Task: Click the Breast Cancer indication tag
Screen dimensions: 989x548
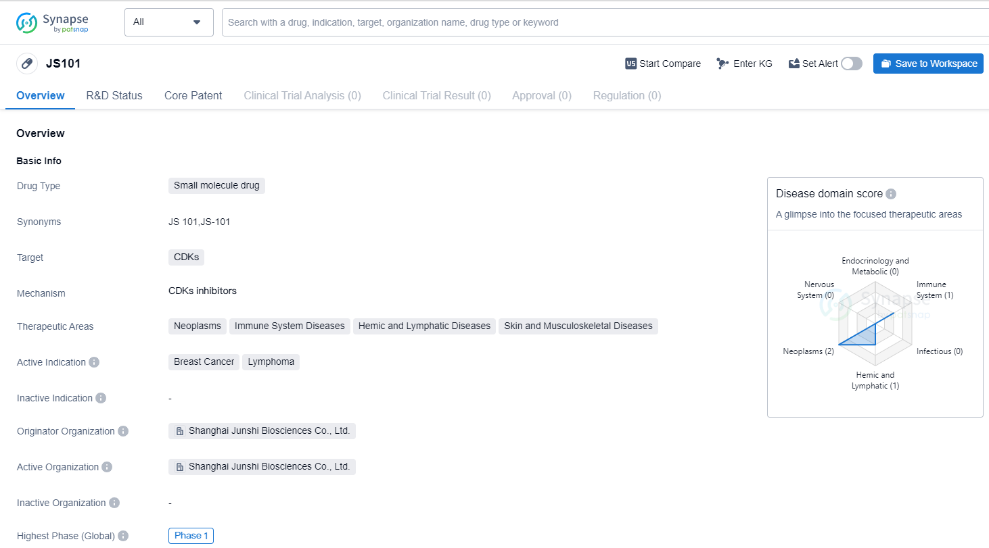Action: click(x=204, y=362)
